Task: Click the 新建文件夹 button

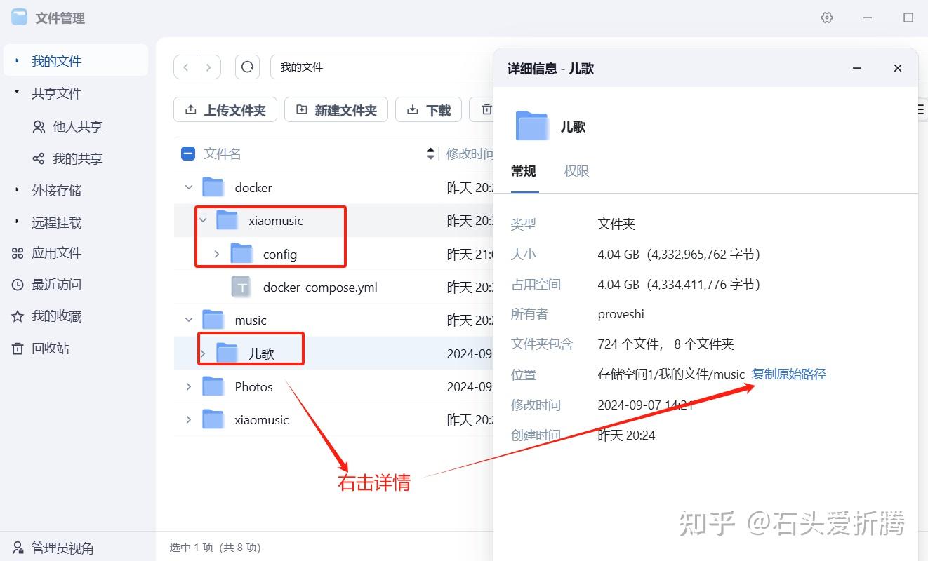Action: tap(336, 109)
